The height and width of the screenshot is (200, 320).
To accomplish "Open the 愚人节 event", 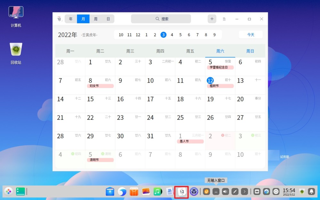I will (190, 141).
